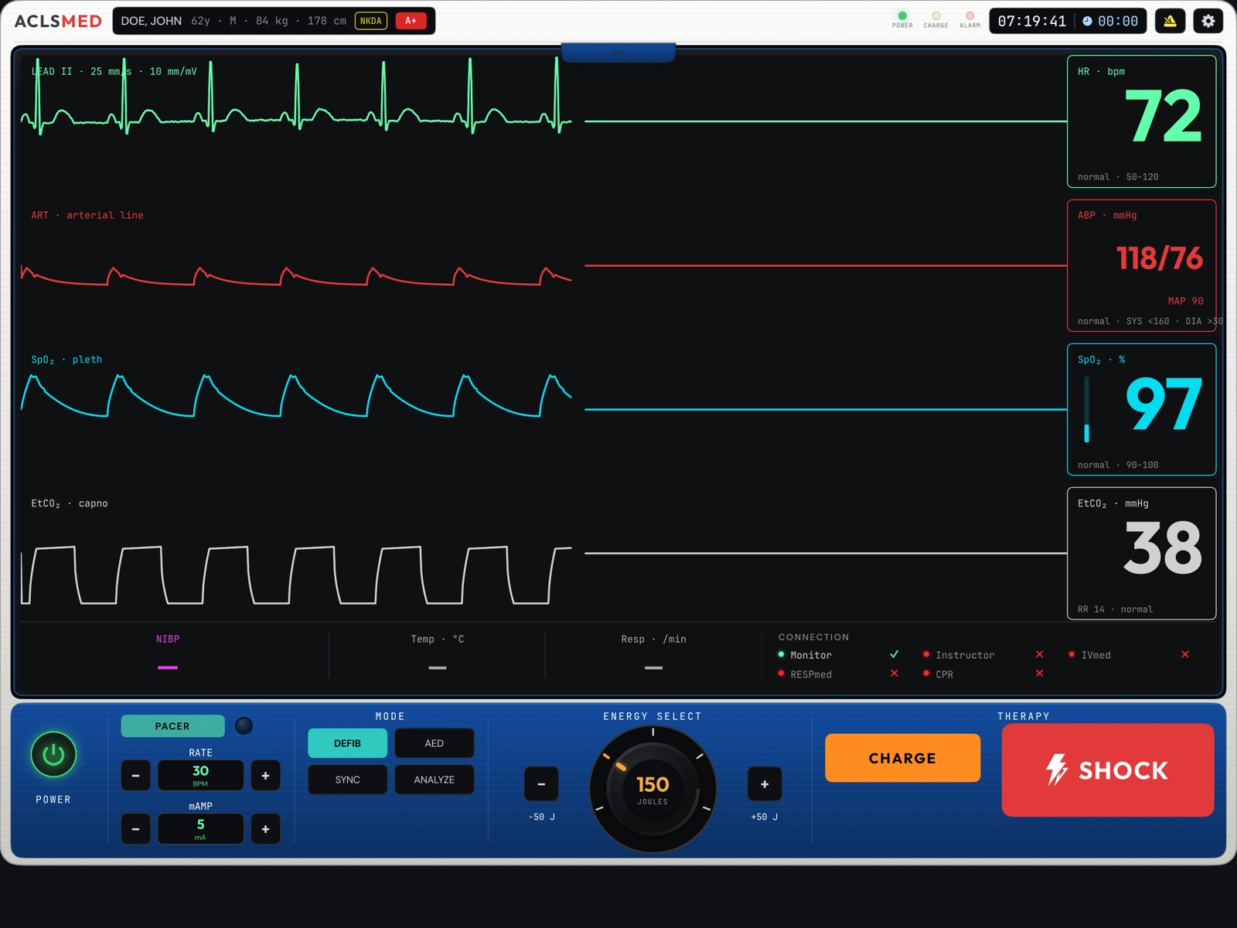Expand the pull-down tab above waveforms
The height and width of the screenshot is (928, 1237).
point(618,53)
